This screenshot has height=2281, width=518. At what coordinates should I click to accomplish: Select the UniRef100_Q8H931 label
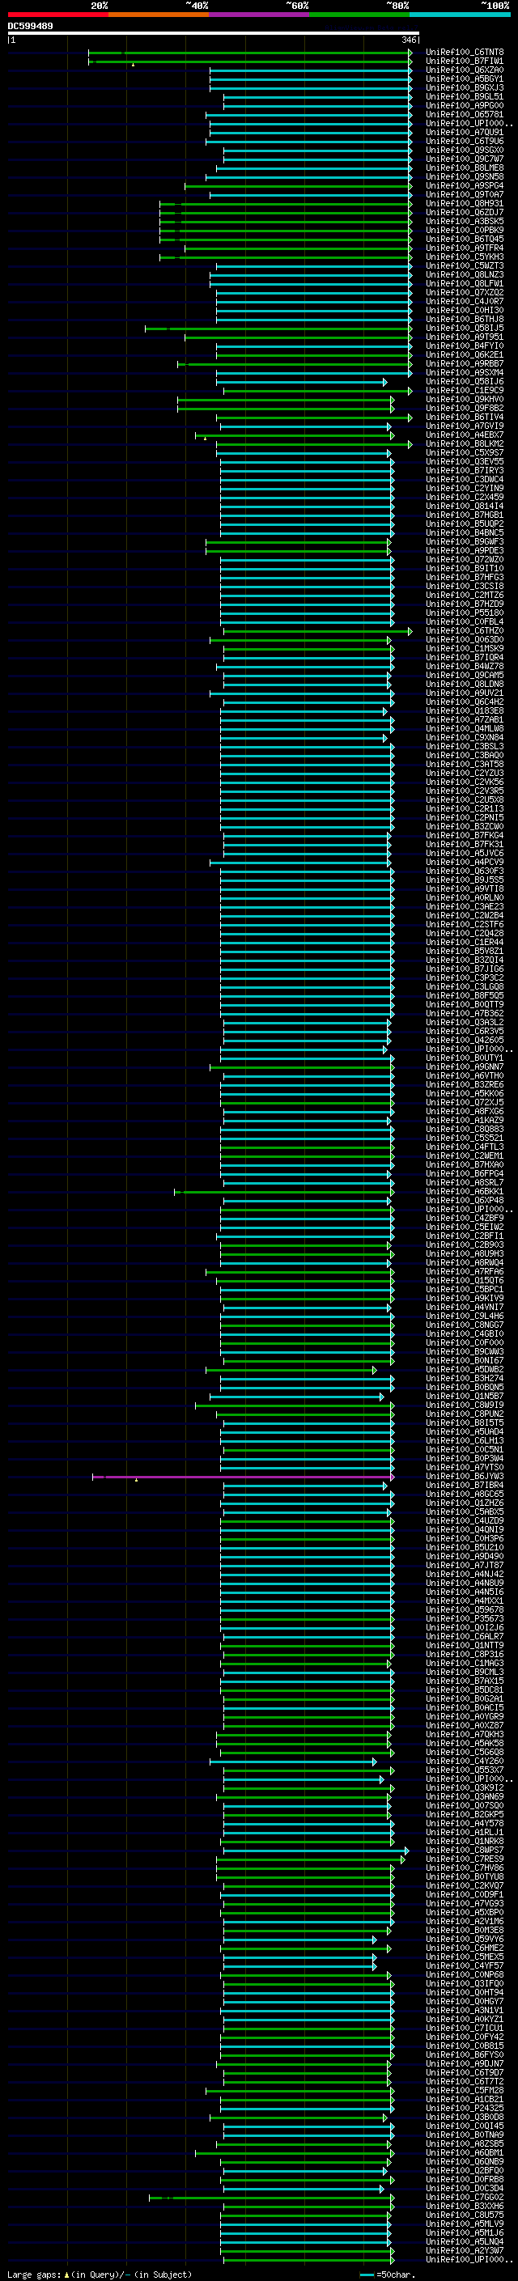click(x=465, y=204)
